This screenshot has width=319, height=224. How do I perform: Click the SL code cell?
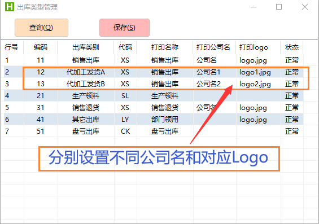(125, 95)
